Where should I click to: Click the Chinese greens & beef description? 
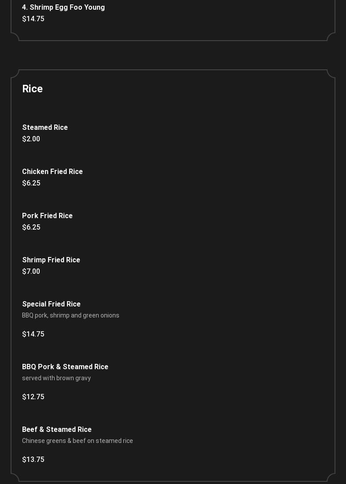coord(78,441)
